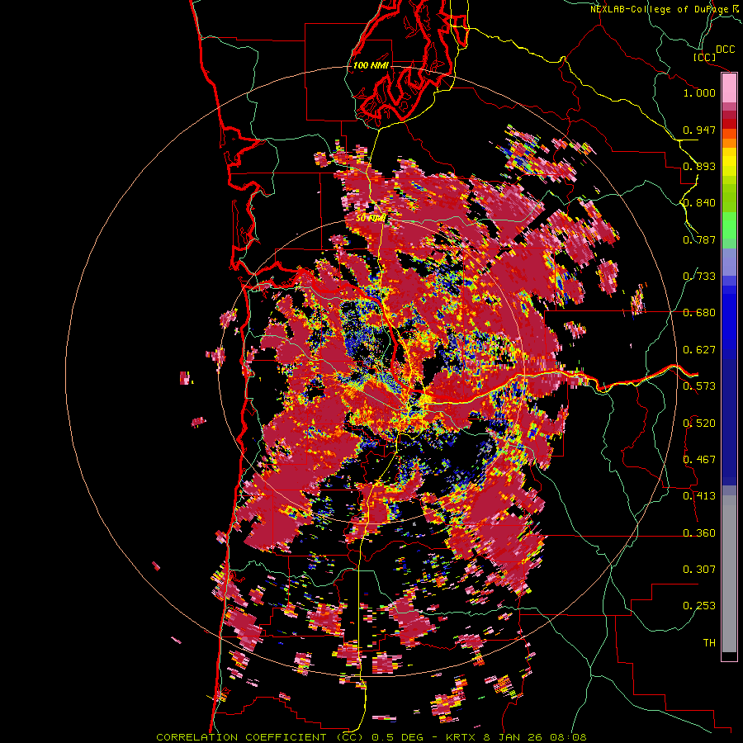Click the 0.840 scale value
This screenshot has height=743, width=743.
(x=699, y=203)
